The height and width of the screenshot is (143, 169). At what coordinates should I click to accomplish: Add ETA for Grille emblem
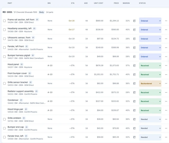(x=72, y=119)
